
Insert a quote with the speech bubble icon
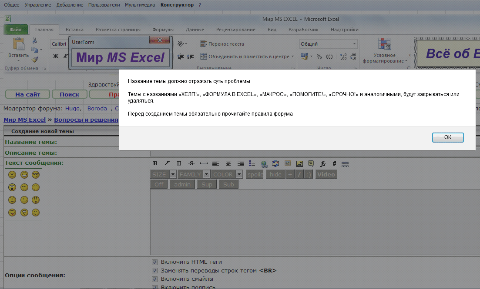311,163
